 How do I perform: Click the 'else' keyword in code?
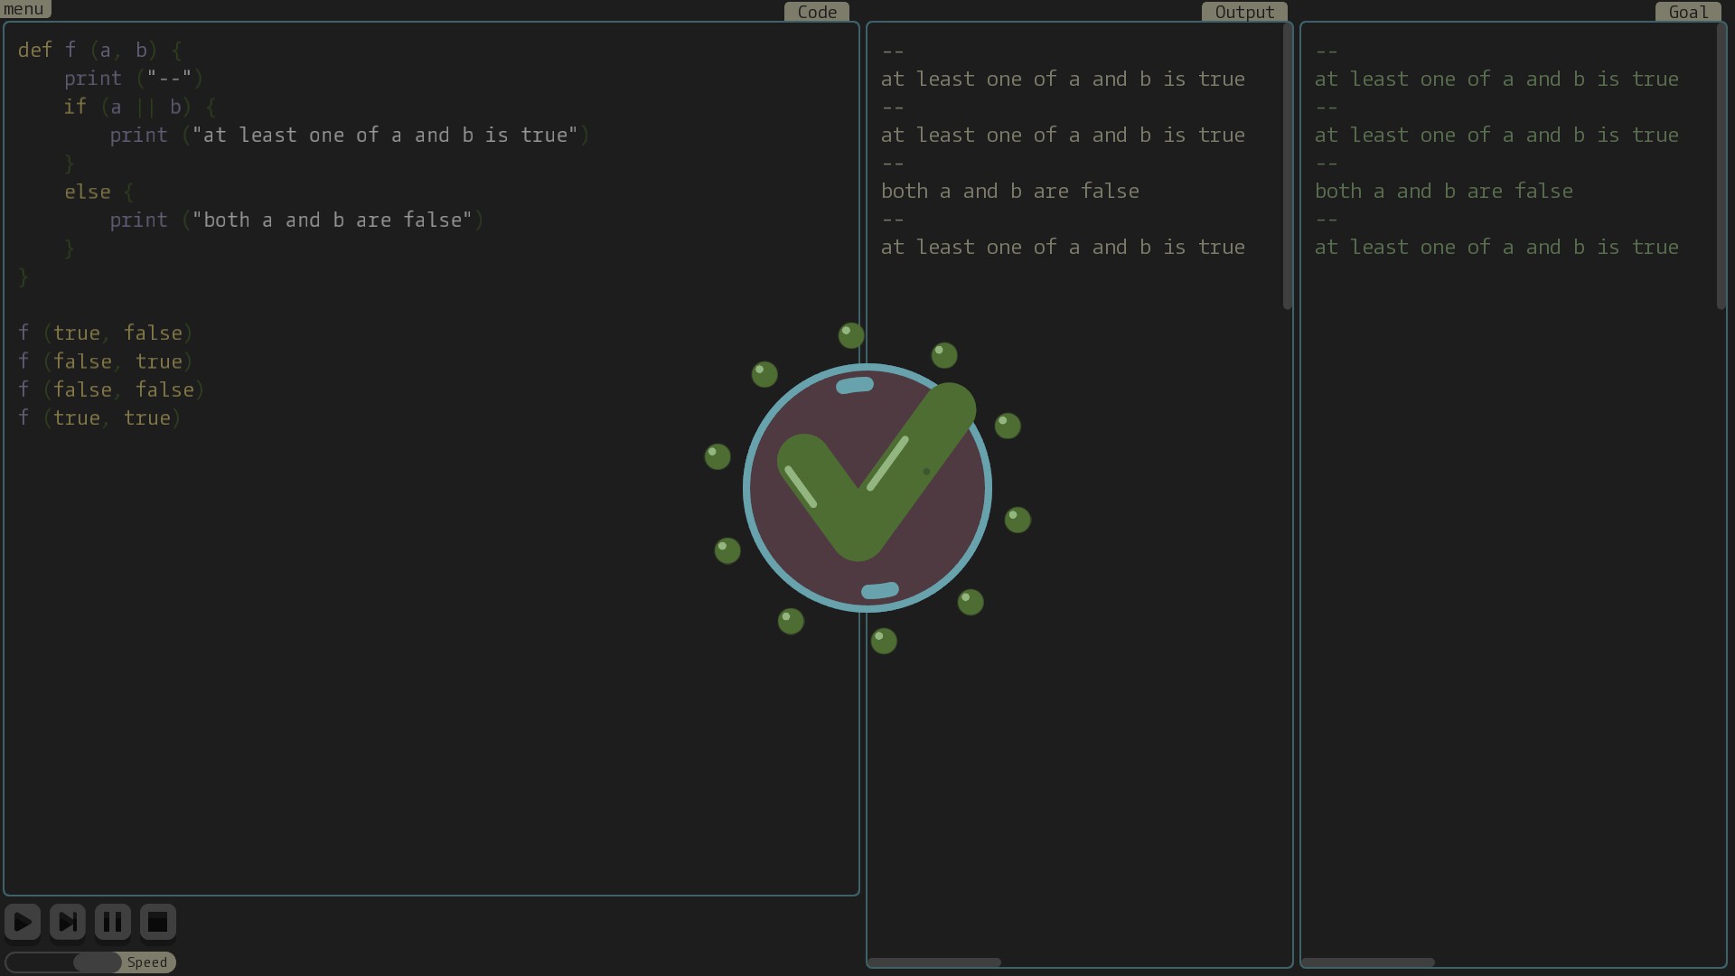tap(88, 192)
